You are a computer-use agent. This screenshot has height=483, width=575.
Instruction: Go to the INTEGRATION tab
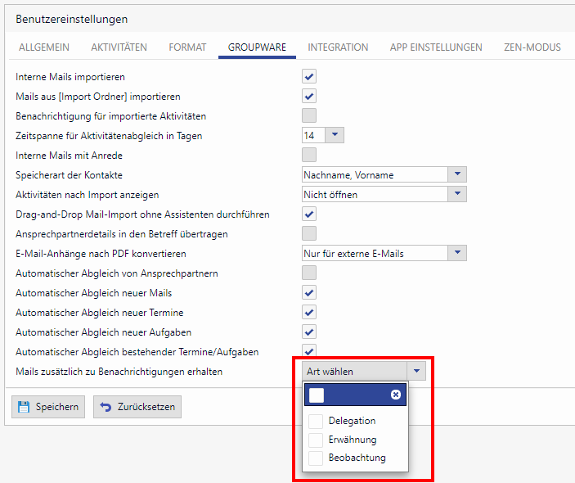tap(338, 47)
